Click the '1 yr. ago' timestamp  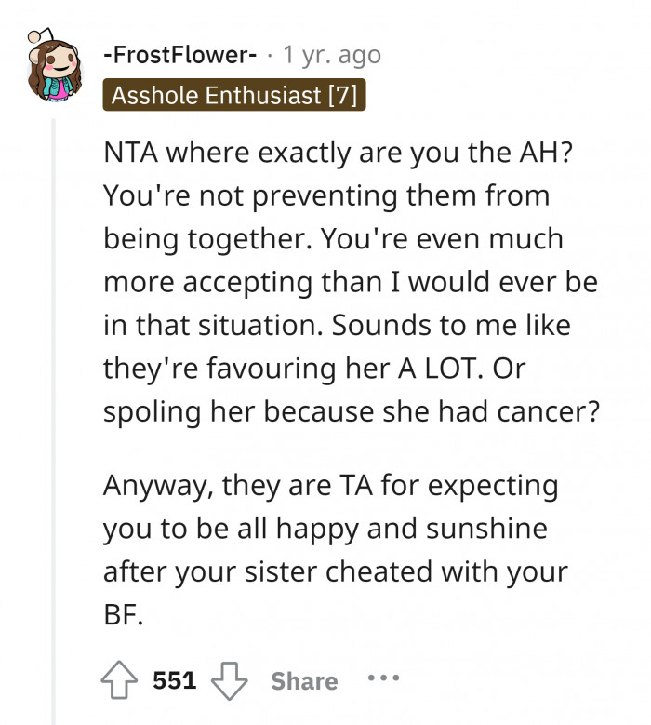330,55
